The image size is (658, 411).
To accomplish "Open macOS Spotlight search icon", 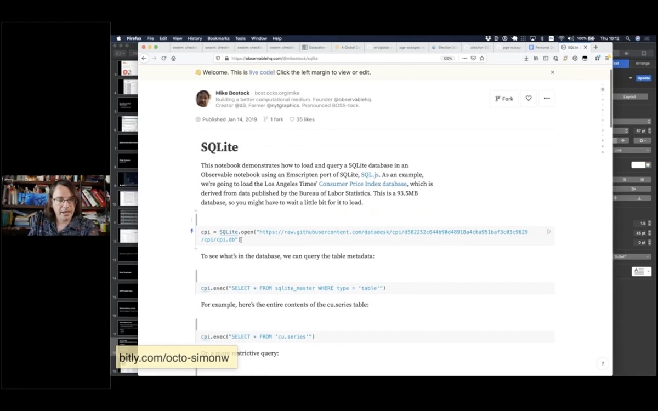I will point(628,38).
